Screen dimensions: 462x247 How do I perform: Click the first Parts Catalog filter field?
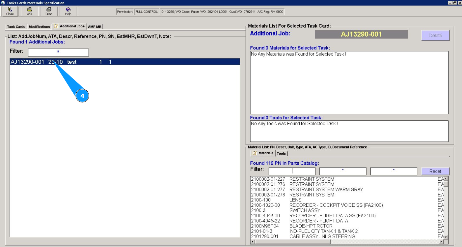292,171
